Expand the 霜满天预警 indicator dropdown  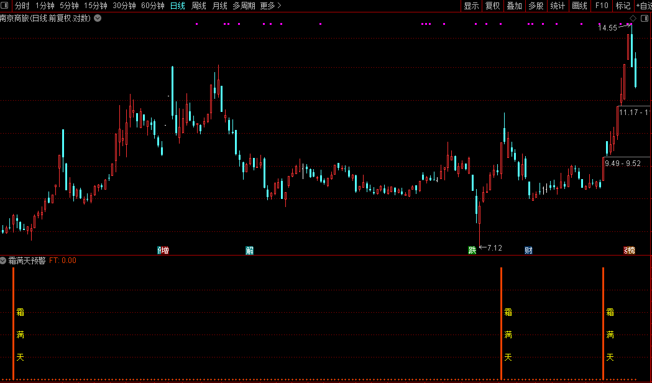click(x=3, y=261)
